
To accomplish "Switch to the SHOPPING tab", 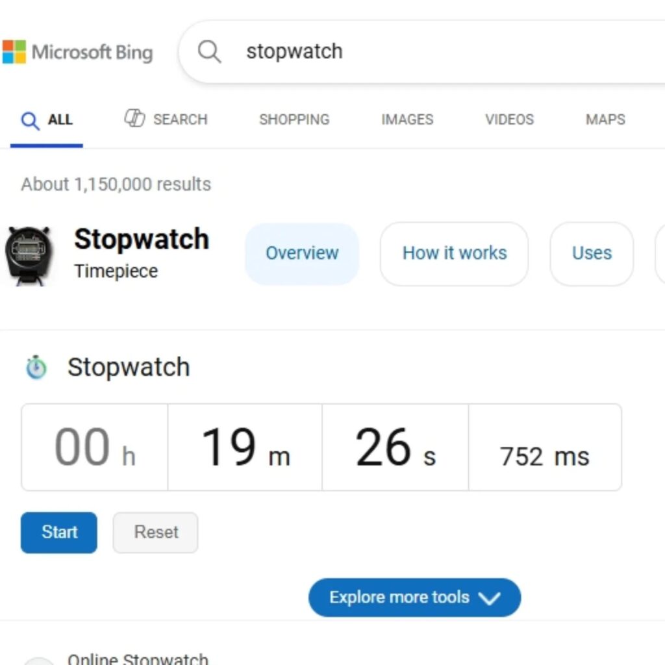I will point(294,119).
